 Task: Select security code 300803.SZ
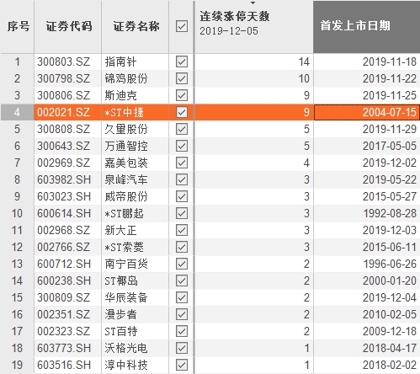64,61
